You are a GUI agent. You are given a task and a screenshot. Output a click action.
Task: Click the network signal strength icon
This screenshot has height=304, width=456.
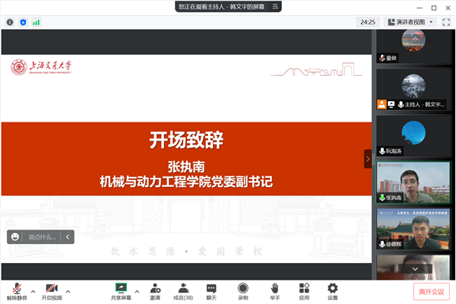(x=36, y=22)
